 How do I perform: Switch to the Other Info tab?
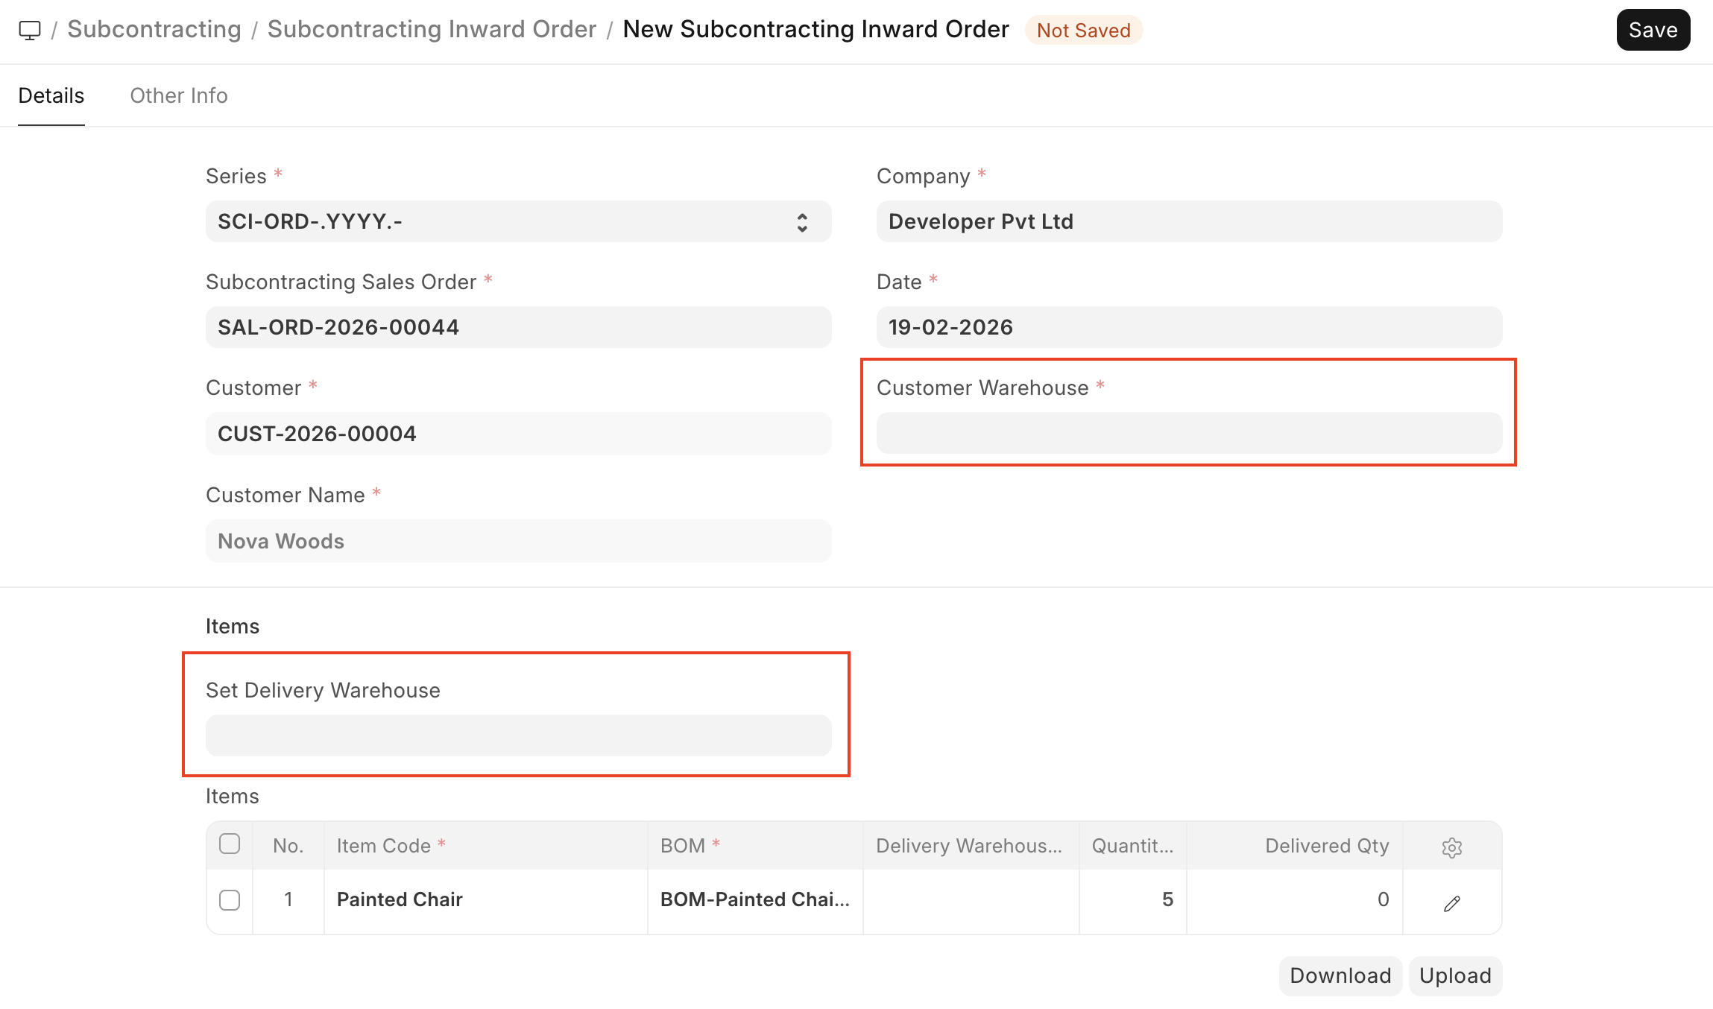pos(179,96)
